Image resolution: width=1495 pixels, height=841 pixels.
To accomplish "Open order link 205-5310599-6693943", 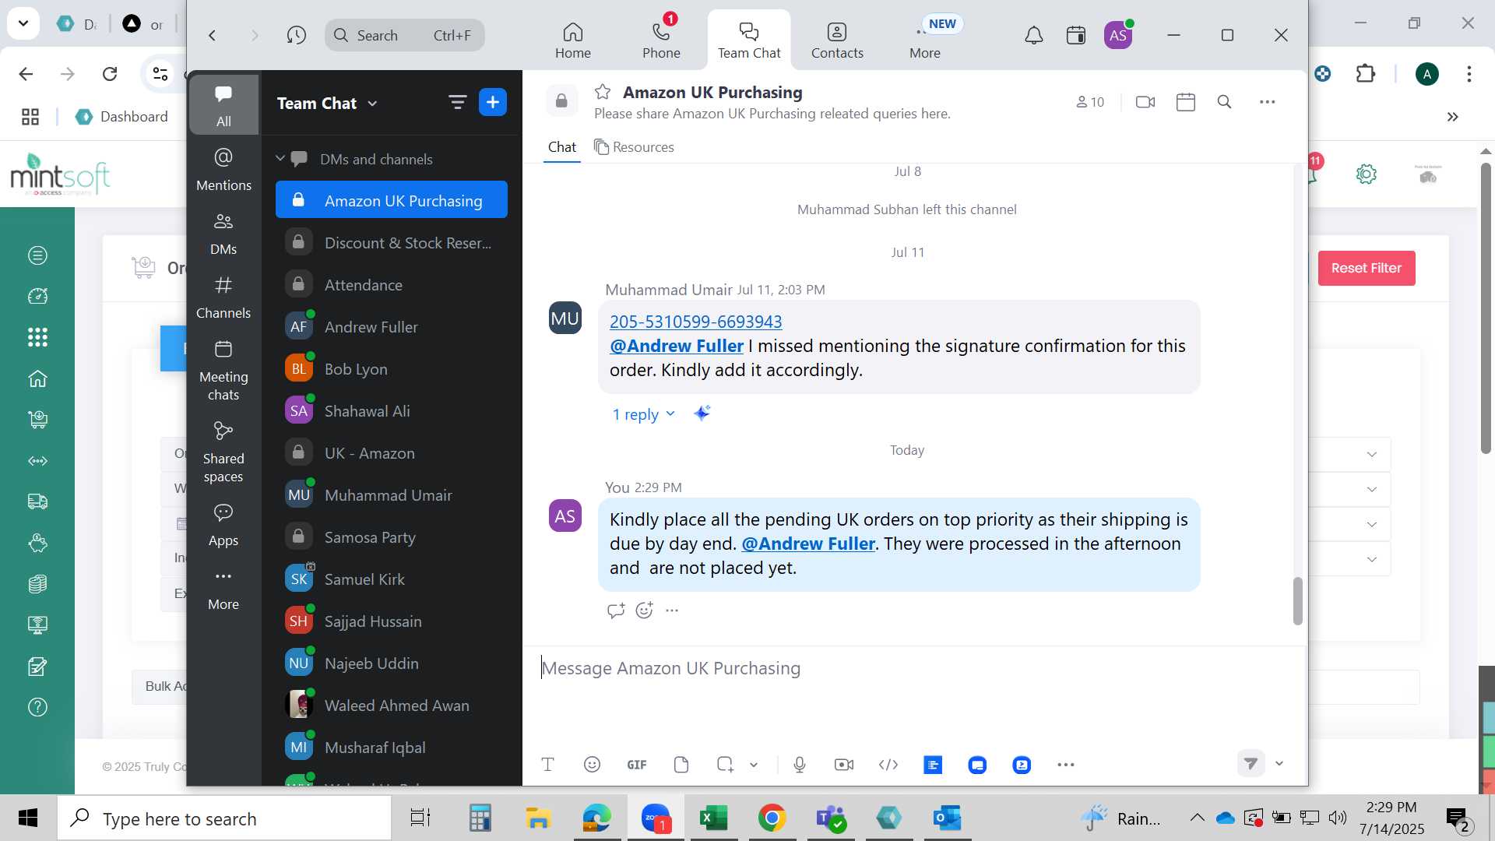I will coord(695,322).
